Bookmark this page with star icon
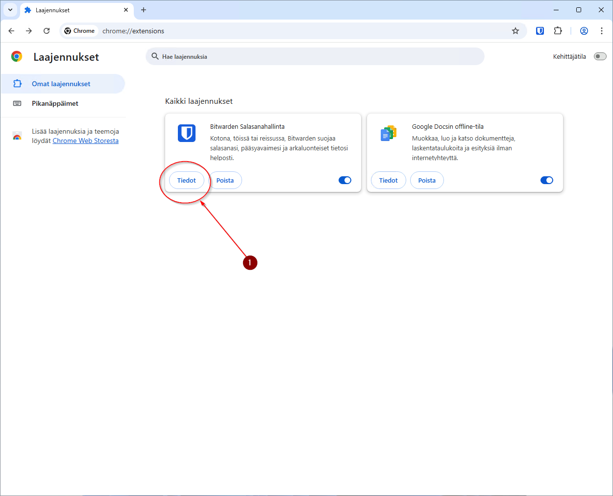 point(515,31)
